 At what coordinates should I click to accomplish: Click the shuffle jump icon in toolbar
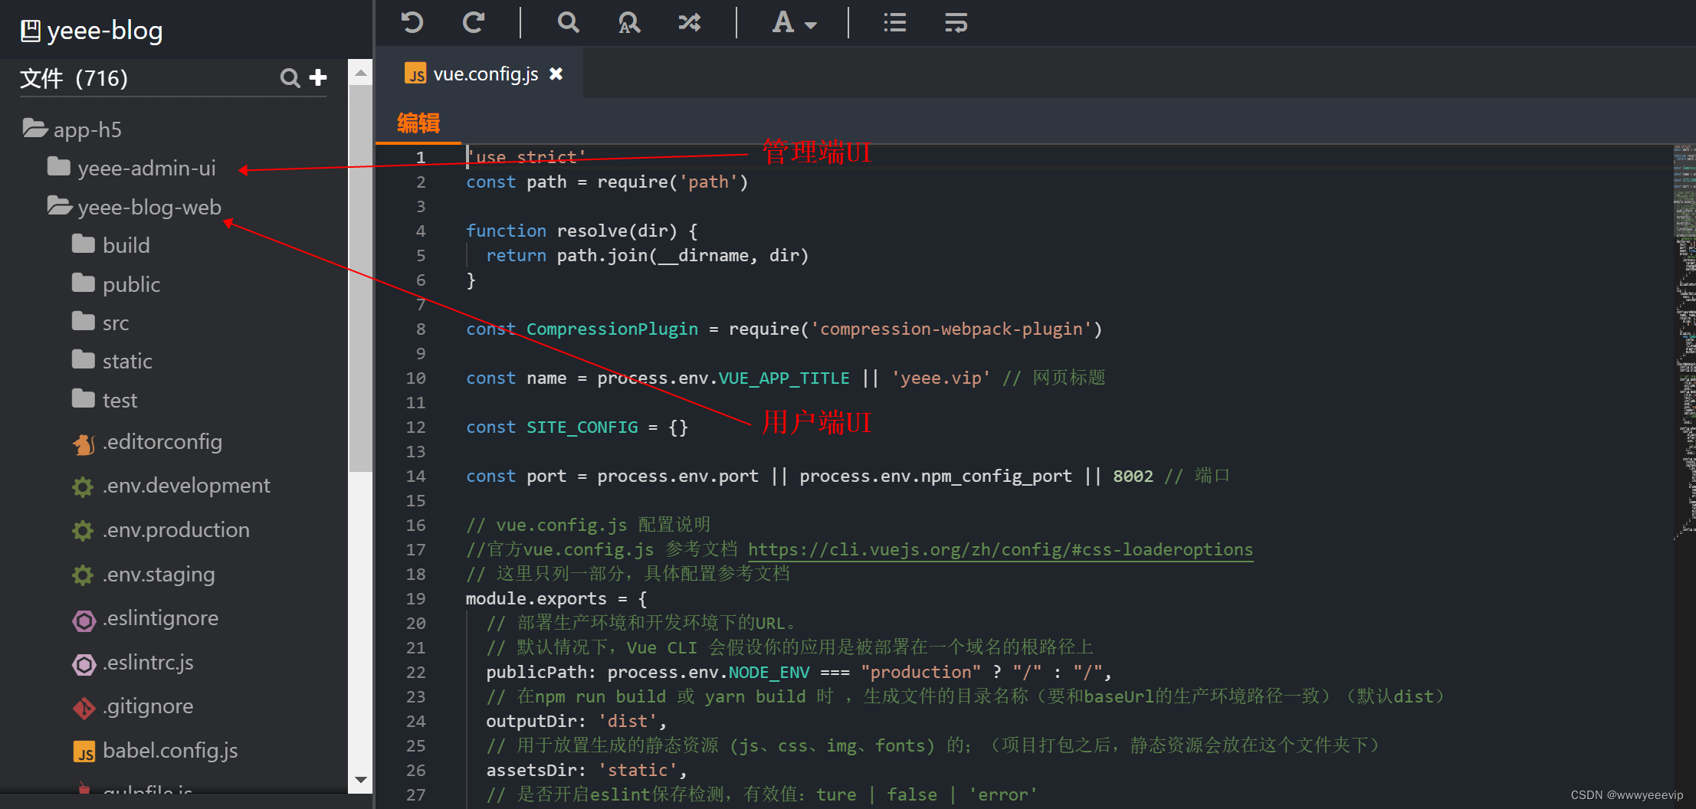(x=690, y=22)
